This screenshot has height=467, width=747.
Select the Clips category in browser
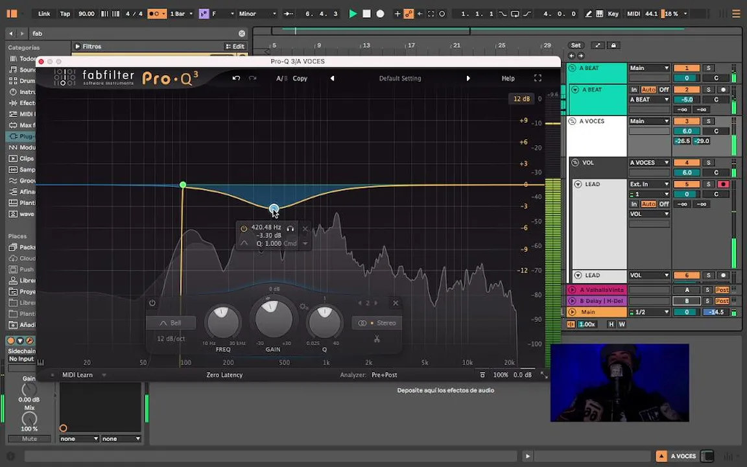click(x=22, y=158)
